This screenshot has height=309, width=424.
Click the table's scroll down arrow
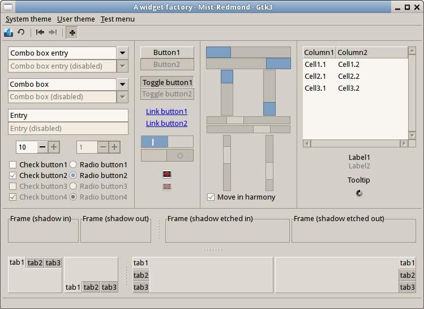tap(412, 135)
